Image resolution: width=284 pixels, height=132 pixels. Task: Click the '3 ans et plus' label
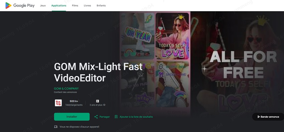(x=96, y=105)
